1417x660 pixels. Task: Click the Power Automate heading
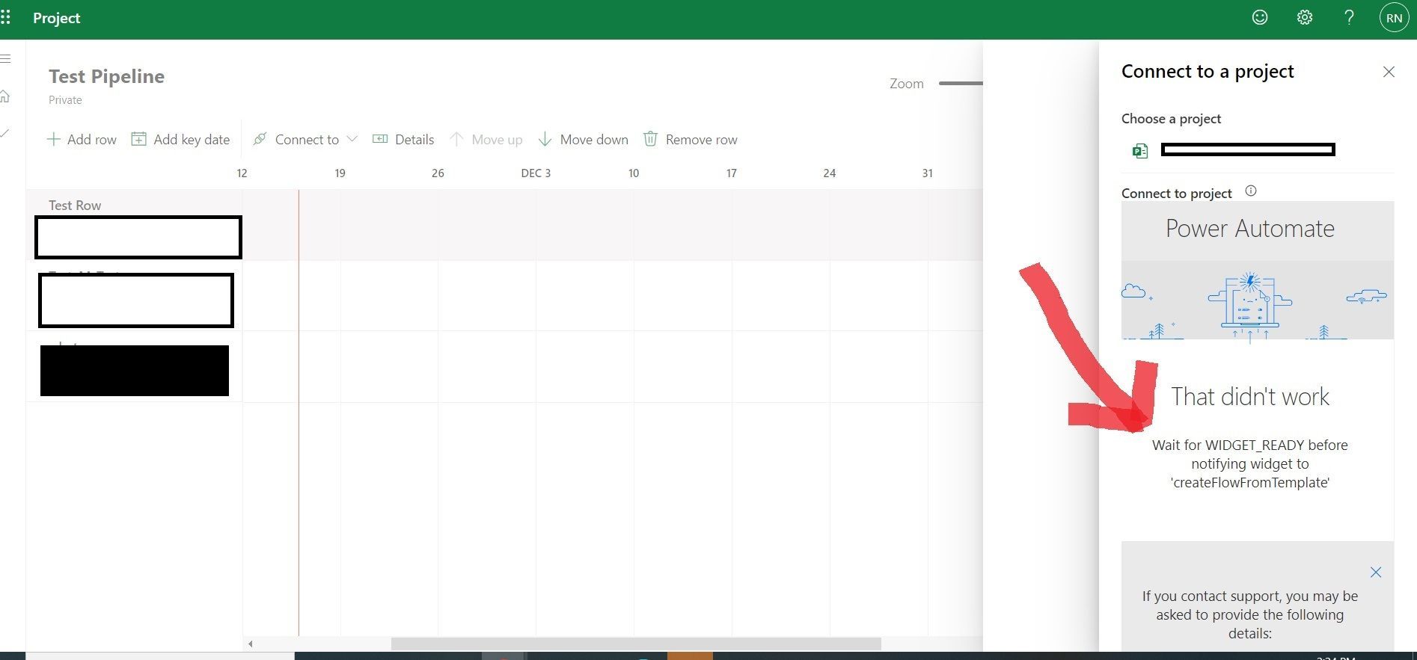(1249, 228)
